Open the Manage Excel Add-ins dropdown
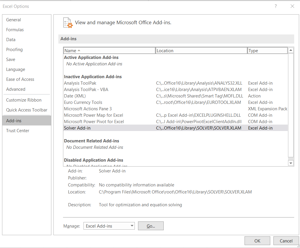The image size is (300, 248). [x=109, y=226]
